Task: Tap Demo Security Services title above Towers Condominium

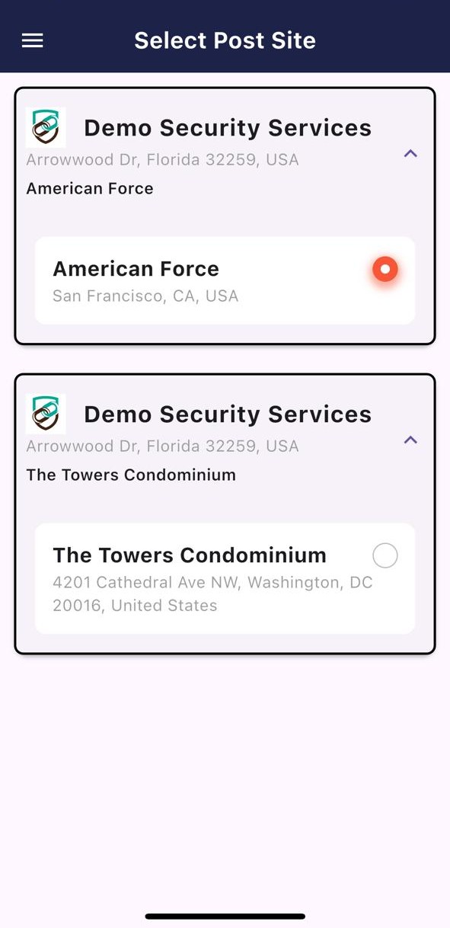Action: coord(228,414)
